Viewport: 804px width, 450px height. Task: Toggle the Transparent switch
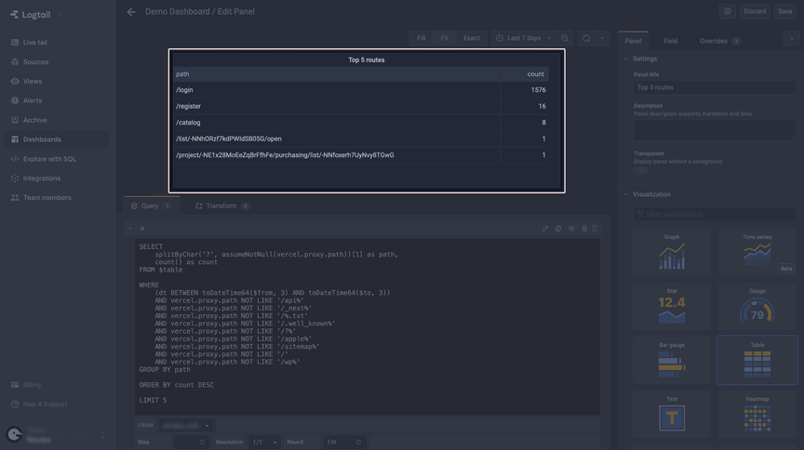[640, 171]
